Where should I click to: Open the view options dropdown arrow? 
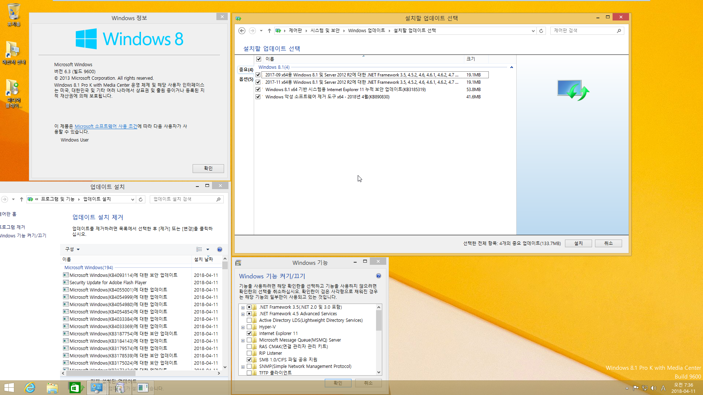point(208,249)
